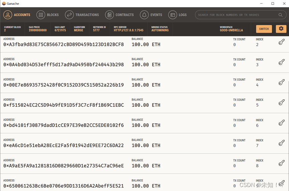Screen dimensions: 289x191
Task: Show private key for index 6 account
Action: pos(281,123)
